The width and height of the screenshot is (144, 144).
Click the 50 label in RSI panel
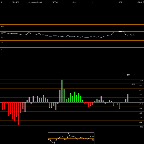coord(2,38)
